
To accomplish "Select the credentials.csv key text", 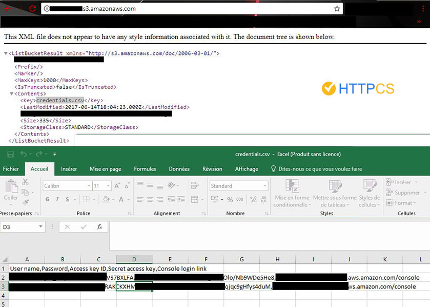I will 60,100.
